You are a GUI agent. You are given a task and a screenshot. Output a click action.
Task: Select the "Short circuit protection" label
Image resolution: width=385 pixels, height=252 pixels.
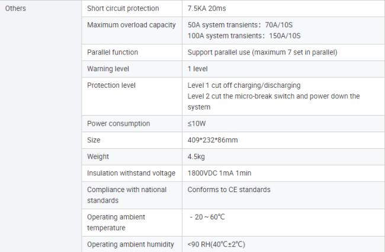123,8
